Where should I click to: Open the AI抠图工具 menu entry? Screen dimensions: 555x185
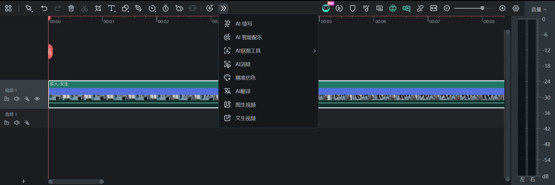(x=268, y=51)
